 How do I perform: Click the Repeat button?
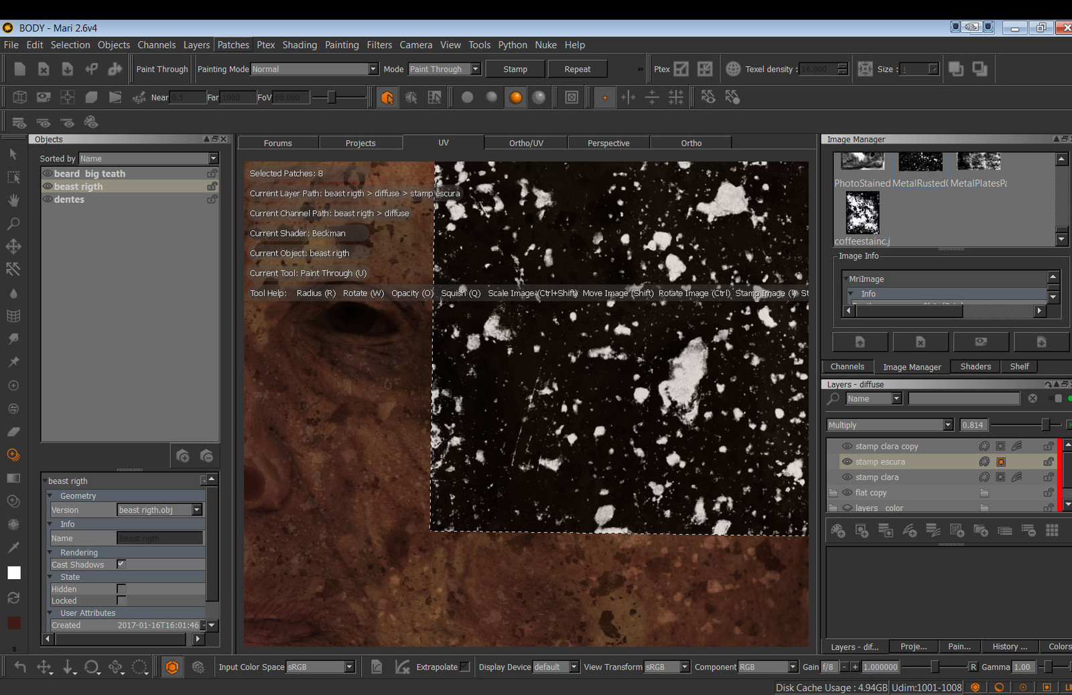tap(577, 69)
